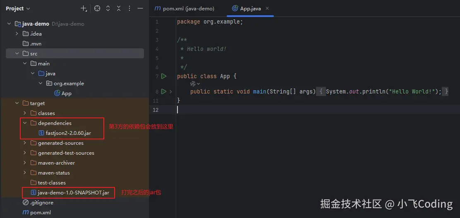Collapse the target folder
The width and height of the screenshot is (460, 218).
tap(17, 103)
